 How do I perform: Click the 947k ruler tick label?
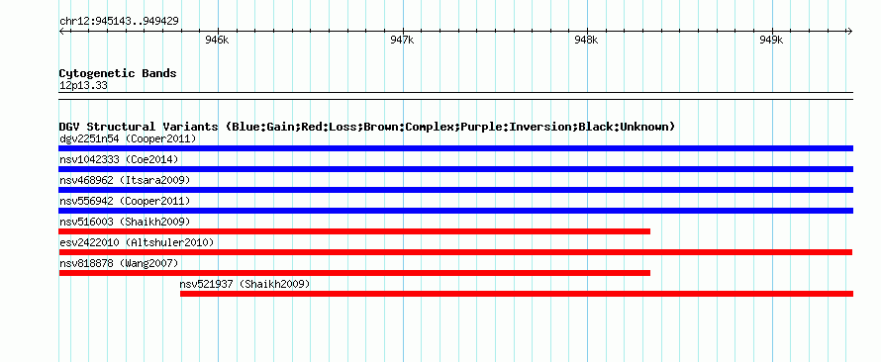402,41
